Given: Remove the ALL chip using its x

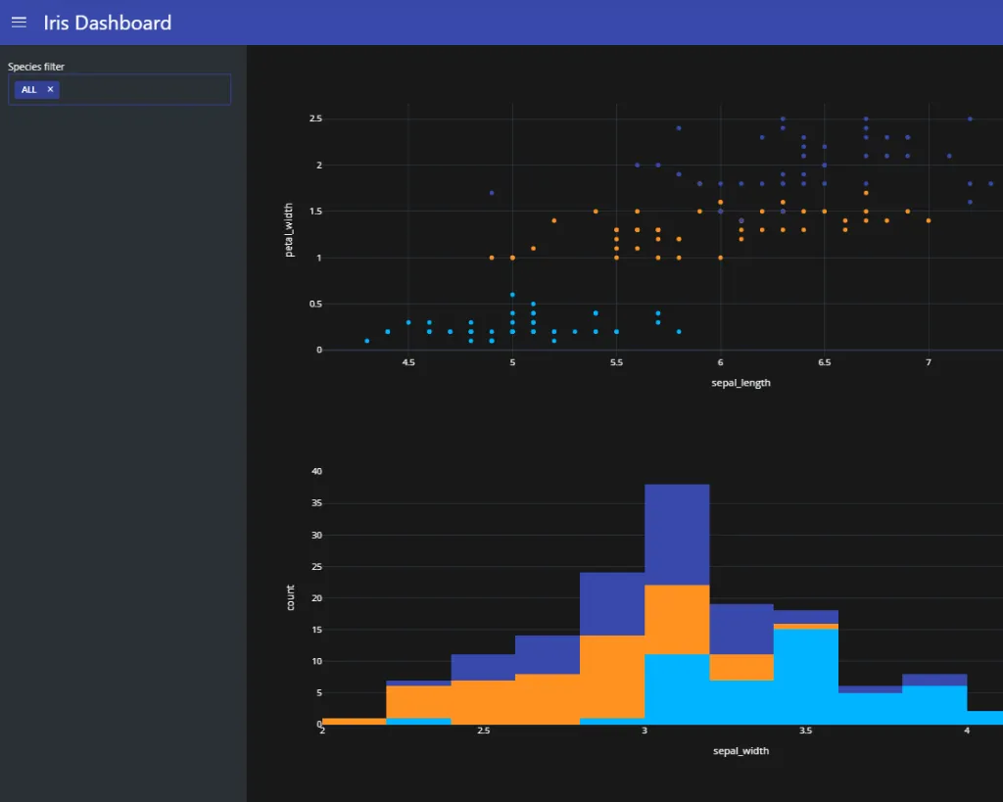Looking at the screenshot, I should (x=50, y=89).
